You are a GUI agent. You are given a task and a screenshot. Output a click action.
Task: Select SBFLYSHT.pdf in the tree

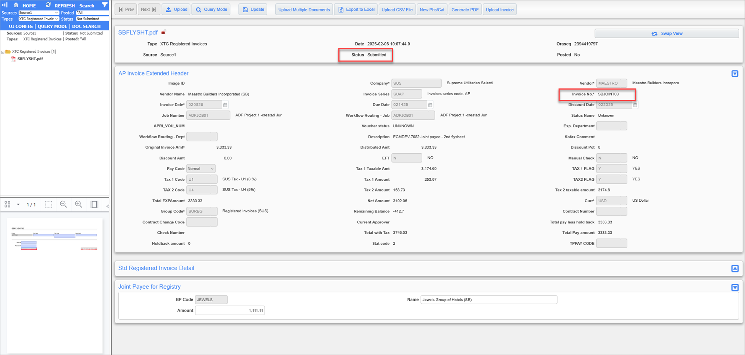pyautogui.click(x=30, y=59)
